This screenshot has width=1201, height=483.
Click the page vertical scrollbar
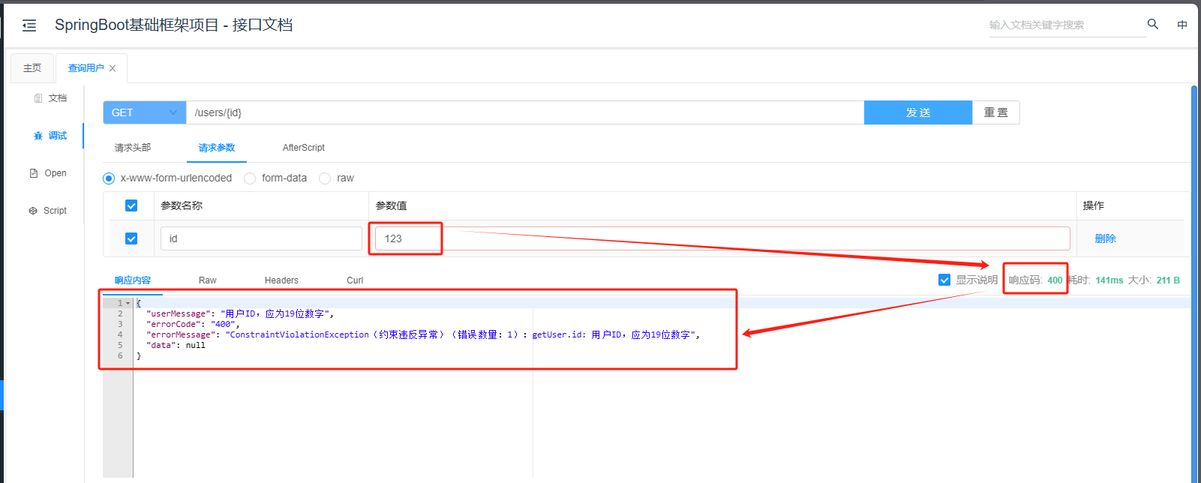(1194, 283)
